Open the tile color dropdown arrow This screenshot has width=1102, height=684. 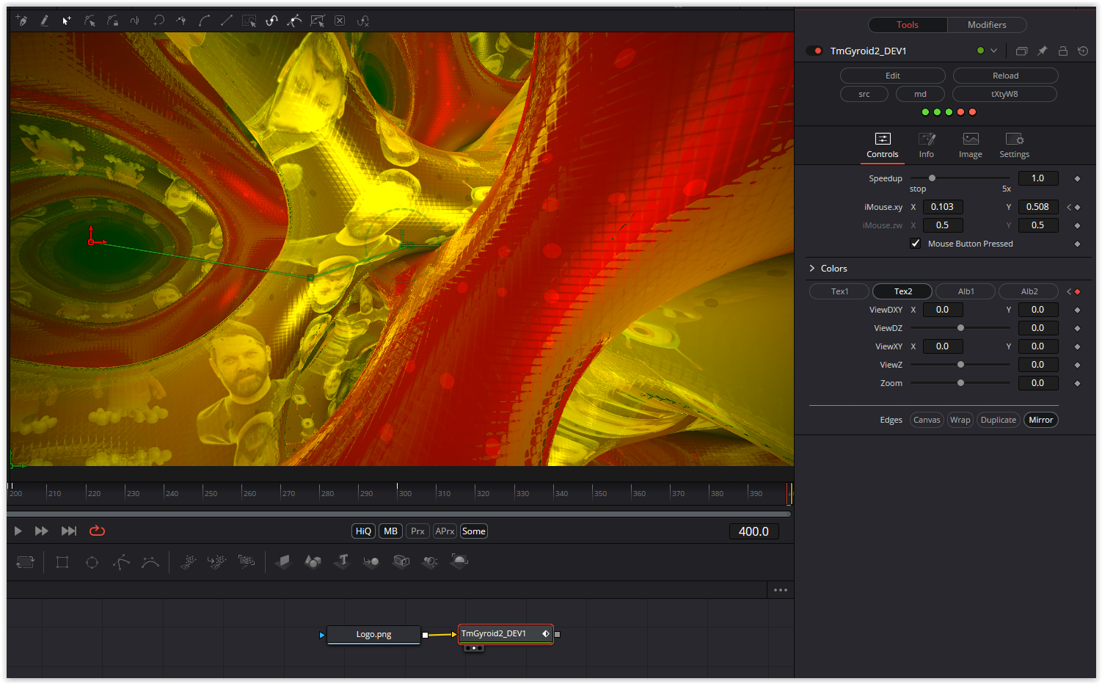pyautogui.click(x=993, y=51)
